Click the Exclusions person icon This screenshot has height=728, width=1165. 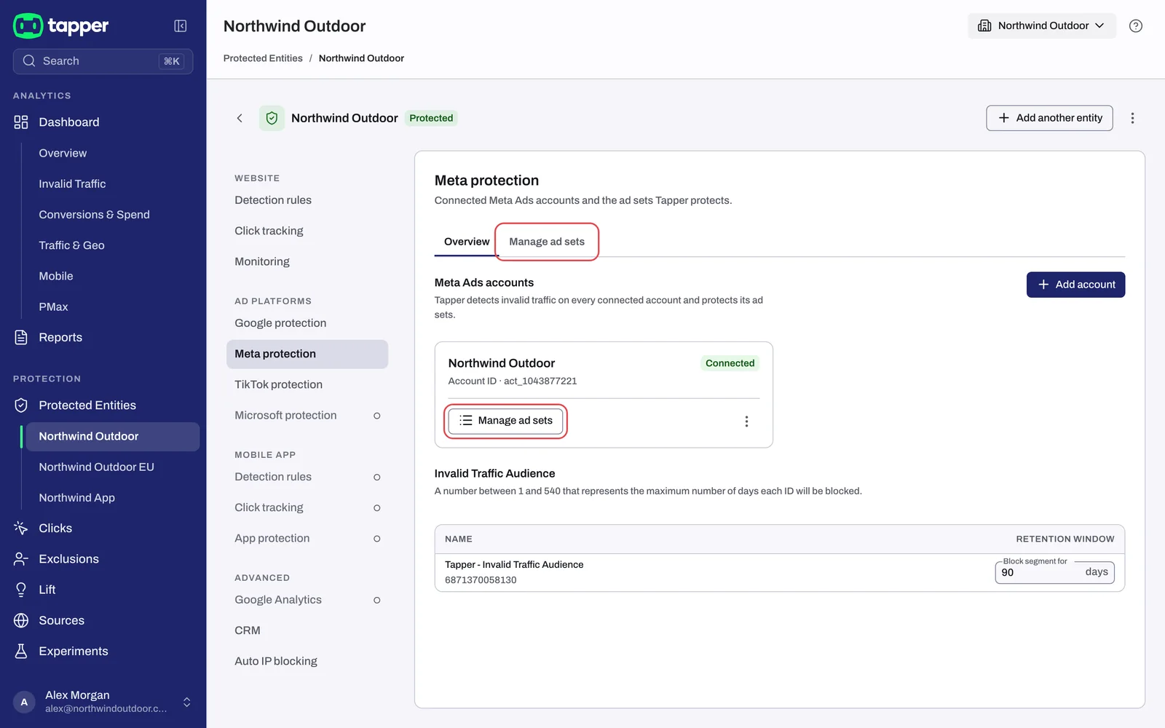pos(21,559)
